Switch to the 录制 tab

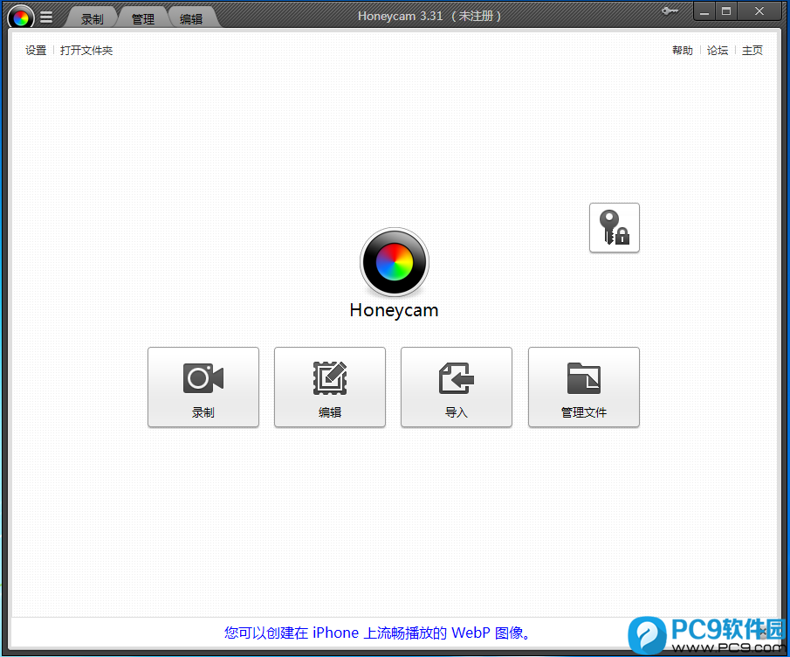[93, 18]
